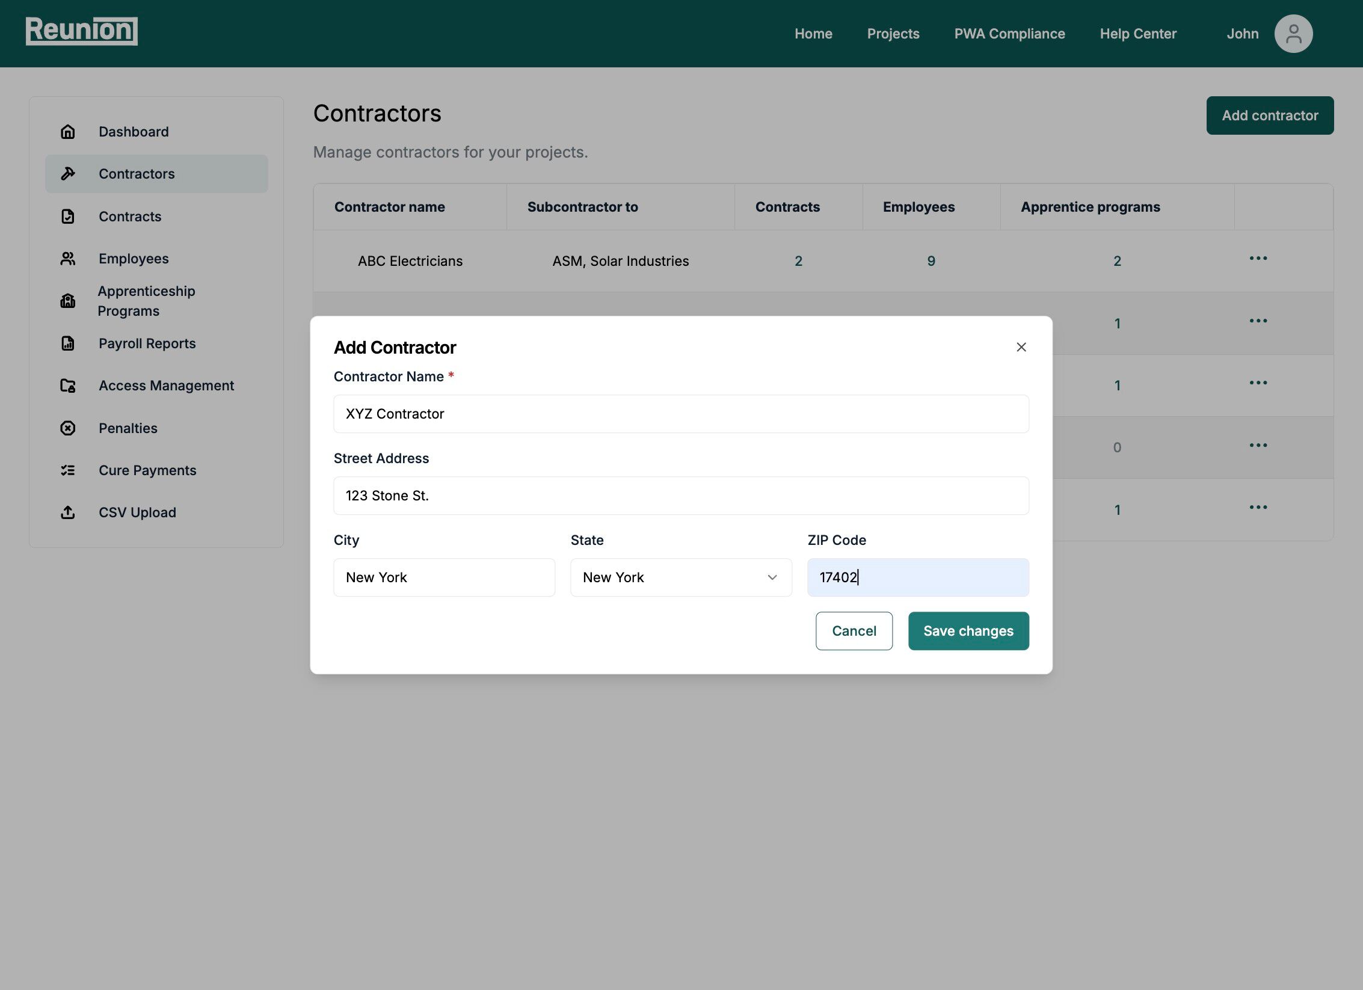
Task: Select Penalties in the sidebar
Action: click(156, 428)
